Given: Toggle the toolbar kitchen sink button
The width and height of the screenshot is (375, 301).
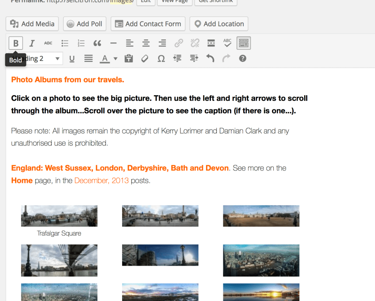Looking at the screenshot, I should pyautogui.click(x=244, y=43).
